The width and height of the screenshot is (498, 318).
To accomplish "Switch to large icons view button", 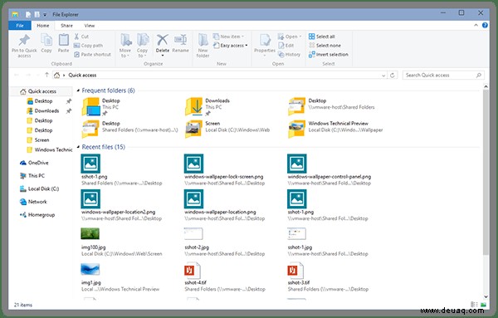I will (483, 305).
